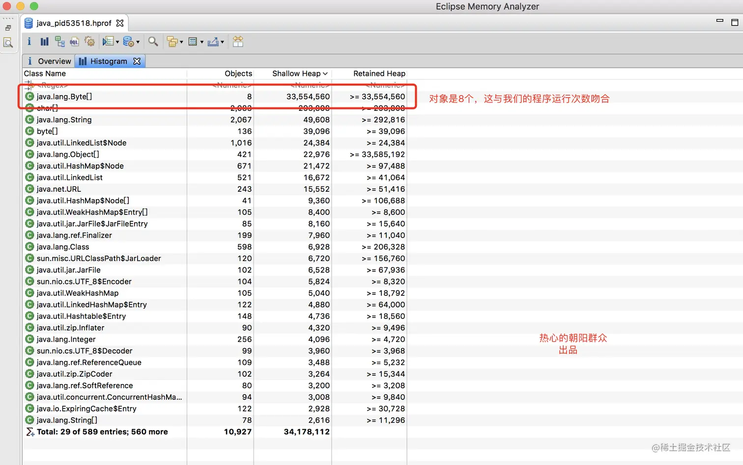Viewport: 743px width, 465px height.
Task: Open the OQL query editor icon
Action: tap(74, 42)
